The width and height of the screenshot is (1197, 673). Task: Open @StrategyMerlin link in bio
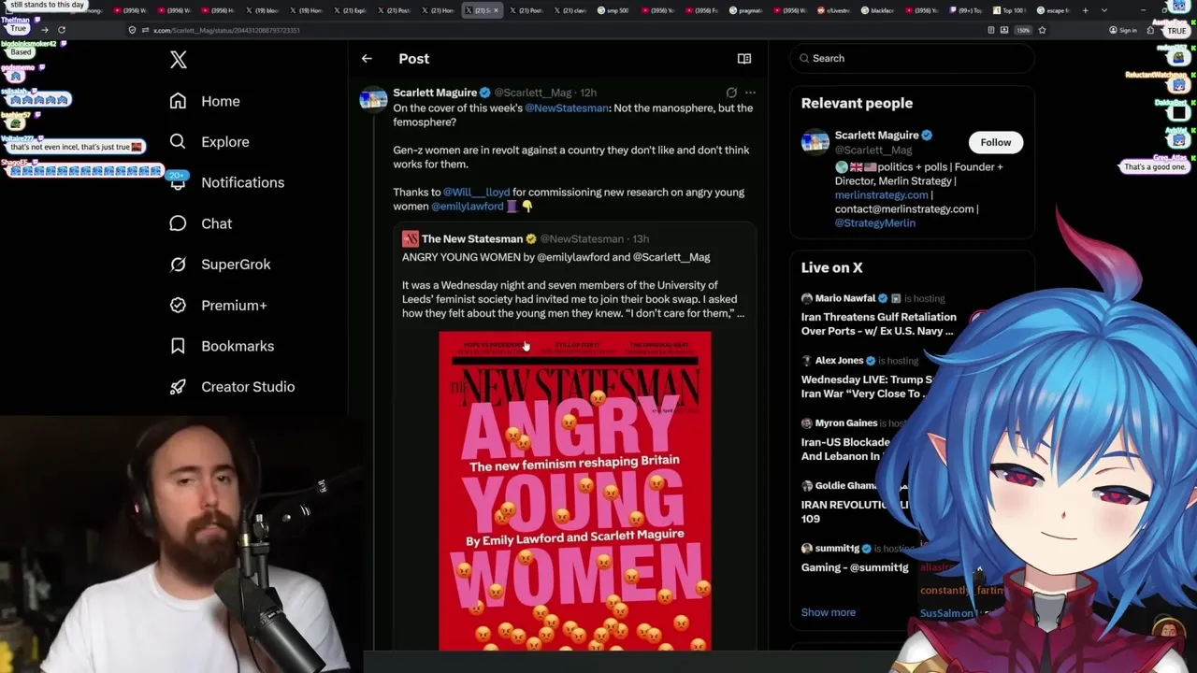[x=875, y=223]
